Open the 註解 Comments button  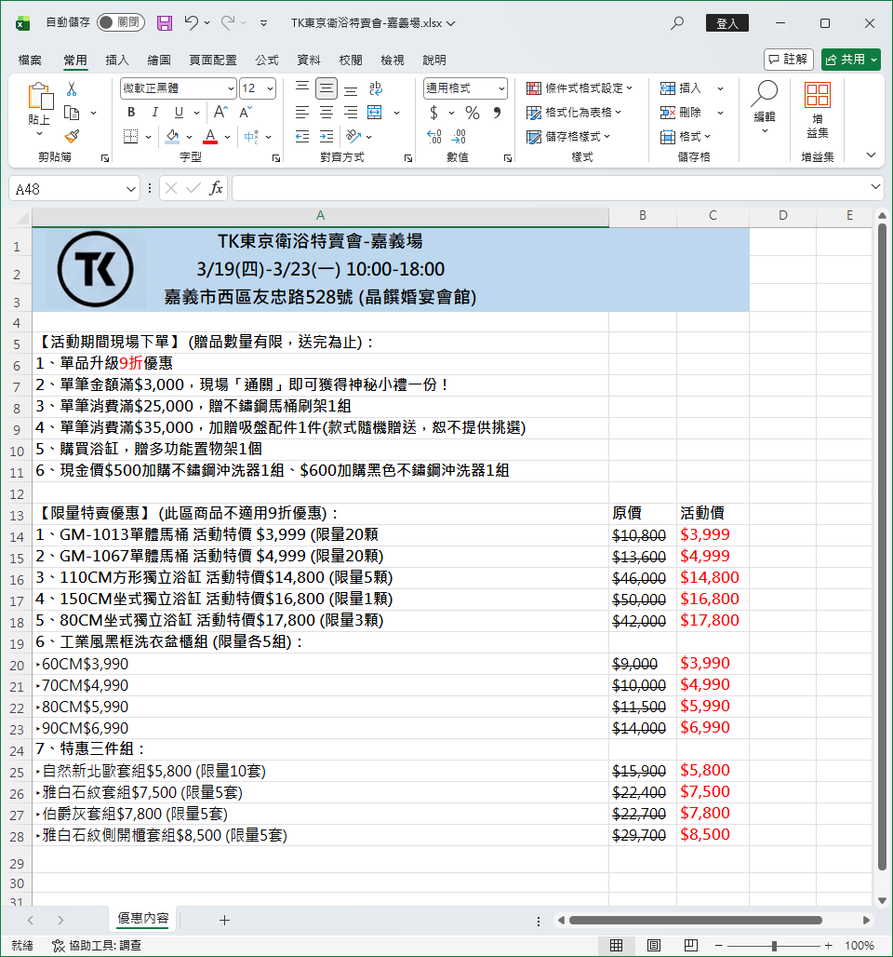tap(789, 60)
